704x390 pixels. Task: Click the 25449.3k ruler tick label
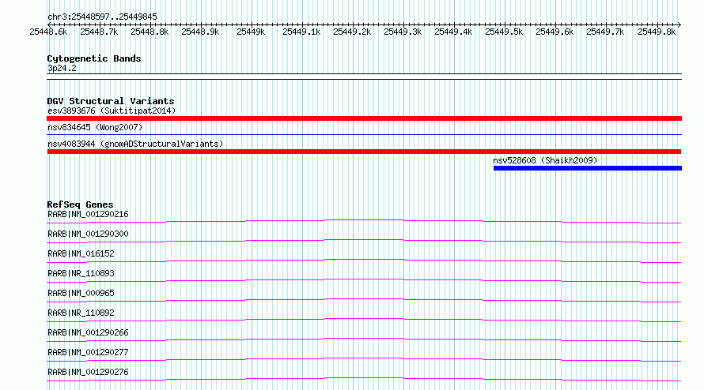pyautogui.click(x=403, y=32)
